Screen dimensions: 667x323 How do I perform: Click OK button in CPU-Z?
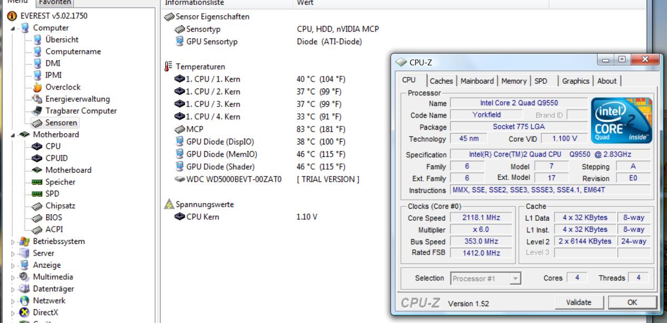pyautogui.click(x=632, y=302)
